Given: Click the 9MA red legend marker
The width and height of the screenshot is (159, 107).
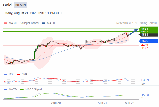Looking at the screenshot, I should [18, 74].
